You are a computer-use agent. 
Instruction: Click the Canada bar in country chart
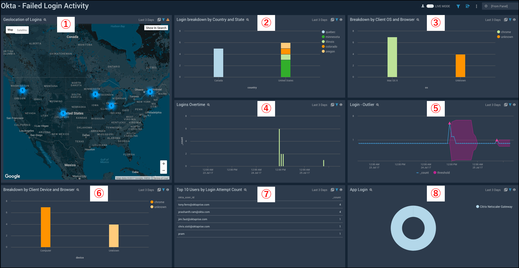tap(218, 63)
